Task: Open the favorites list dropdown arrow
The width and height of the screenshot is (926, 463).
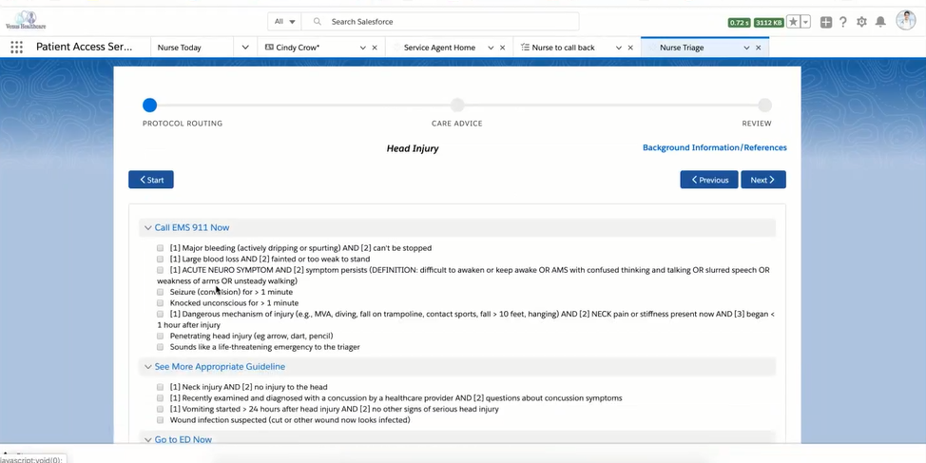Action: [x=806, y=22]
